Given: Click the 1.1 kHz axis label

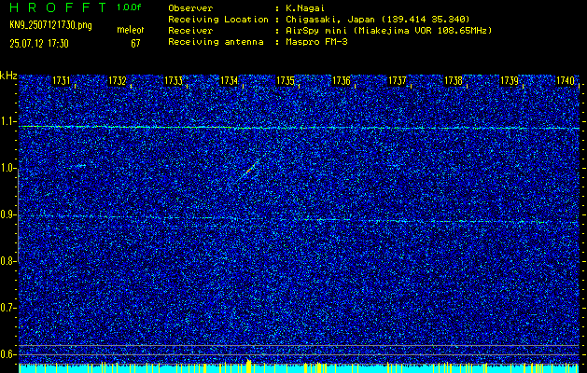Looking at the screenshot, I should [x=8, y=121].
